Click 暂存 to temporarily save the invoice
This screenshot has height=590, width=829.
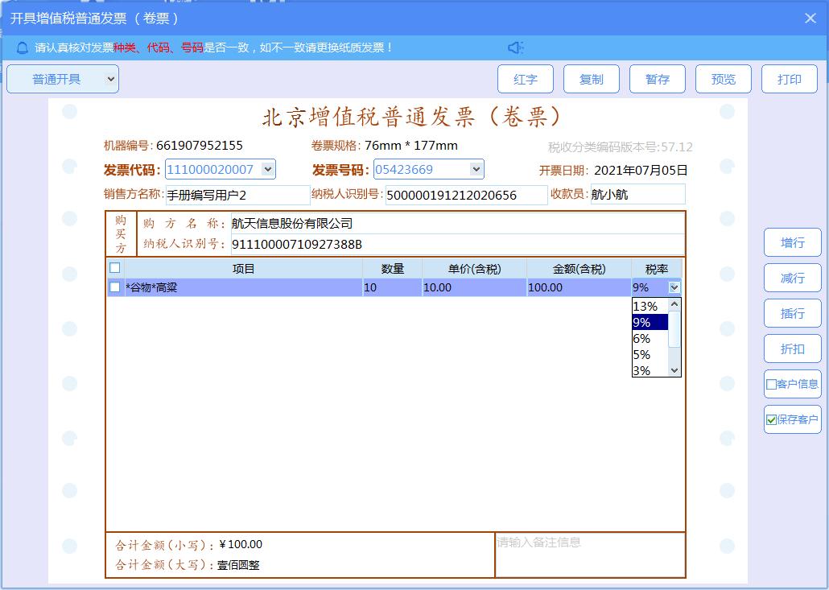[658, 79]
